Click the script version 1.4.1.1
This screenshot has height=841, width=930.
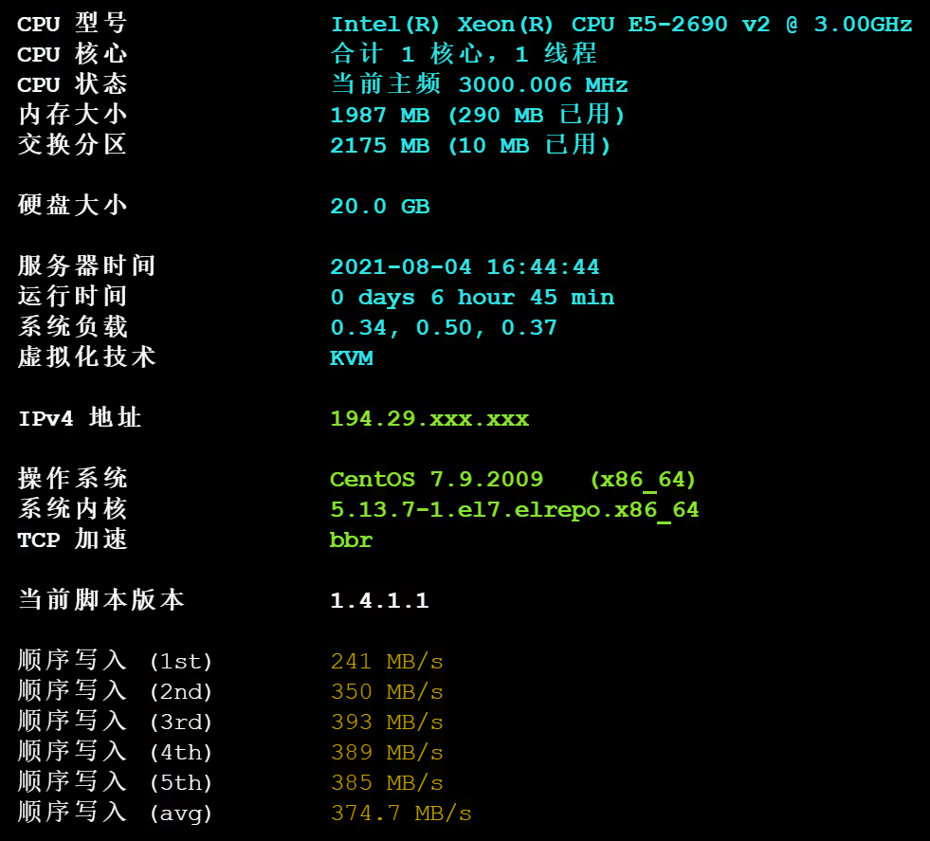tap(379, 601)
